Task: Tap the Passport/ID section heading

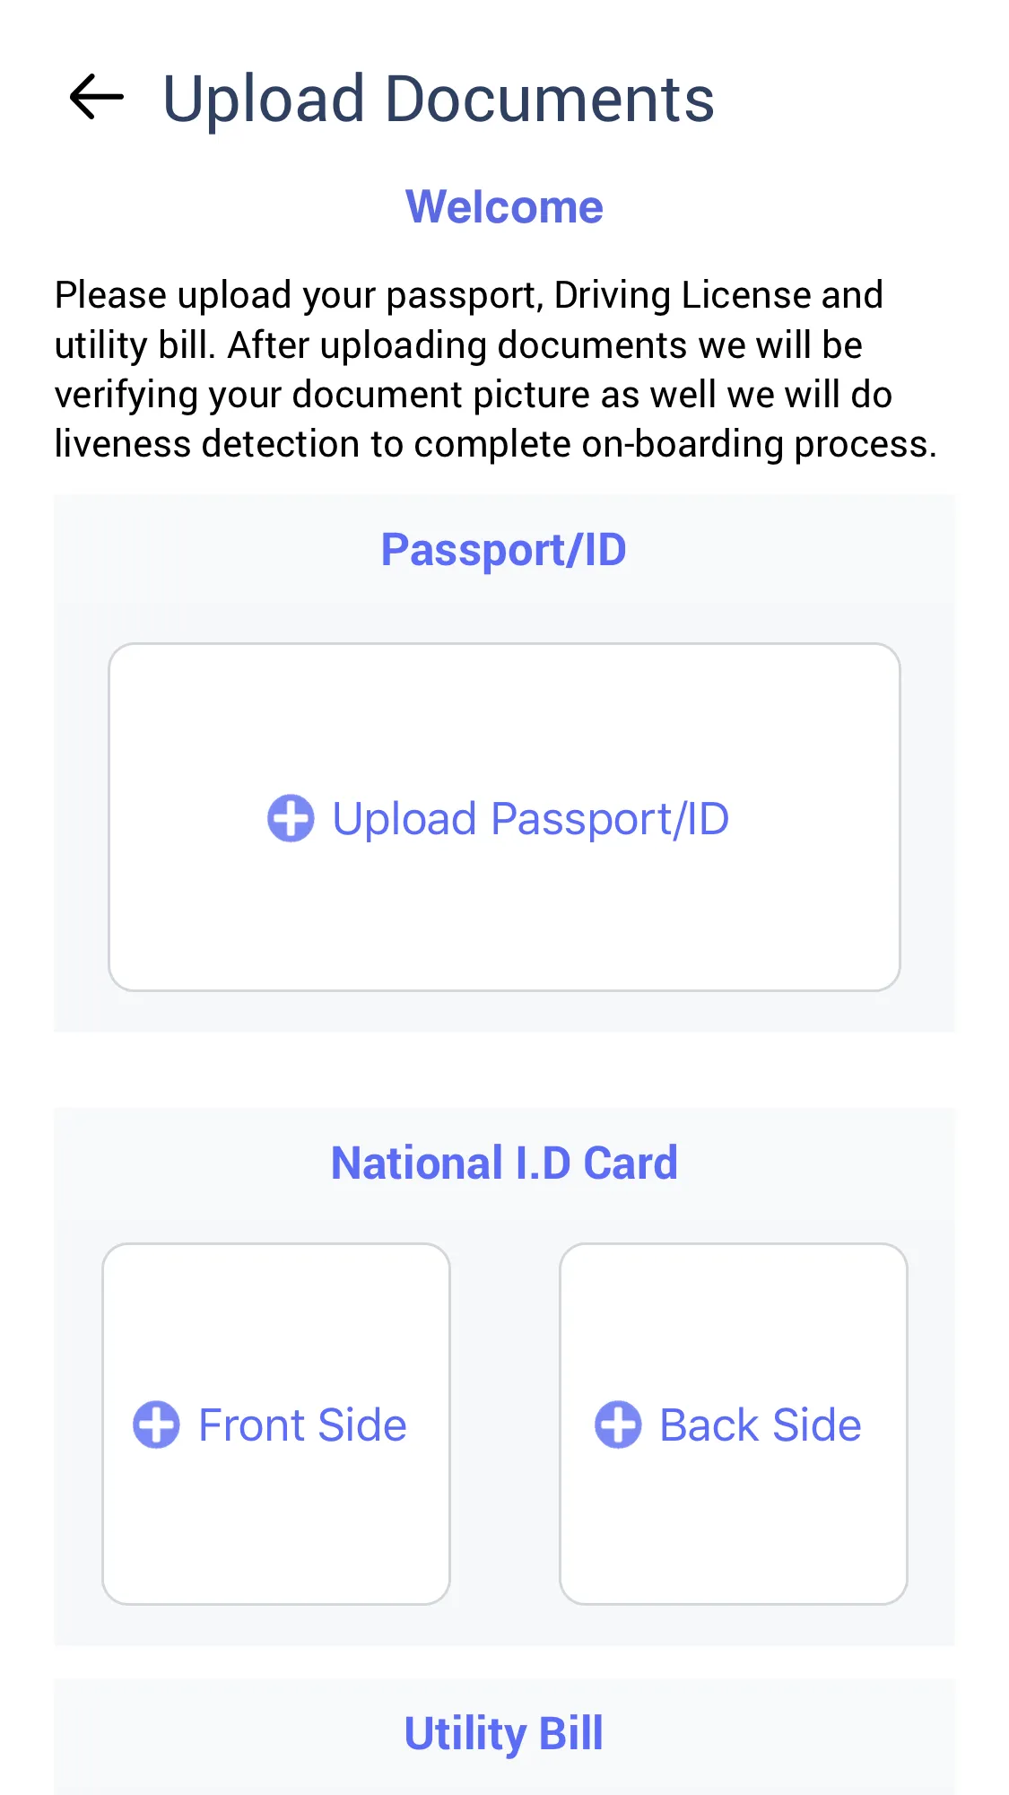Action: 504,550
